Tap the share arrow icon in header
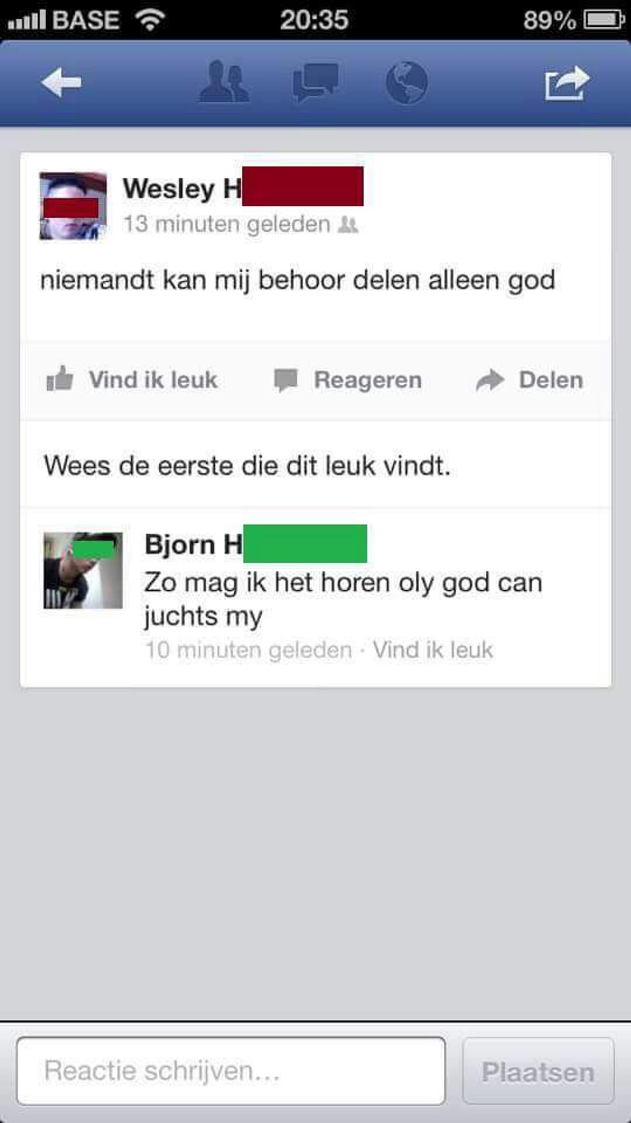Viewport: 631px width, 1123px height. (x=566, y=83)
